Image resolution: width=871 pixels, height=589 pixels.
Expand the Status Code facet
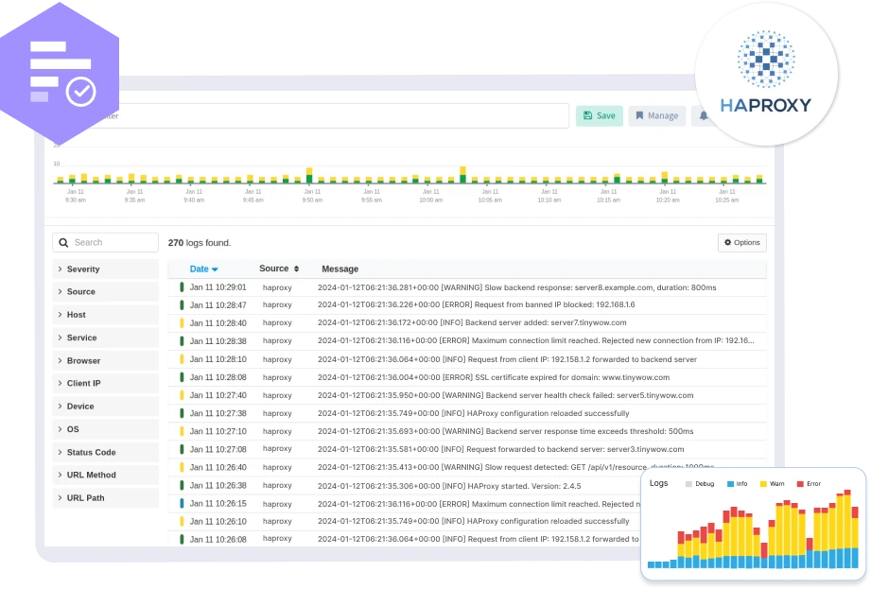tap(106, 453)
